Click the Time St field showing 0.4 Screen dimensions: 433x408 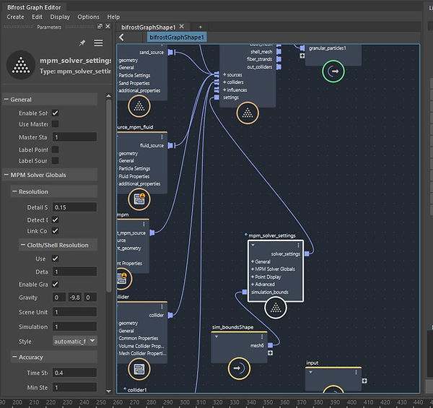[x=74, y=373]
